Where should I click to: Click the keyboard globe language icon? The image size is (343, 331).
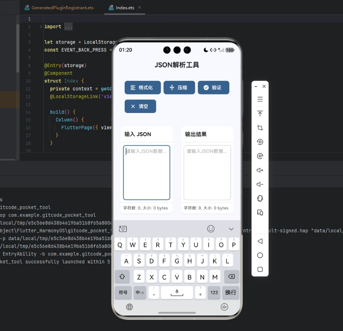(129, 307)
